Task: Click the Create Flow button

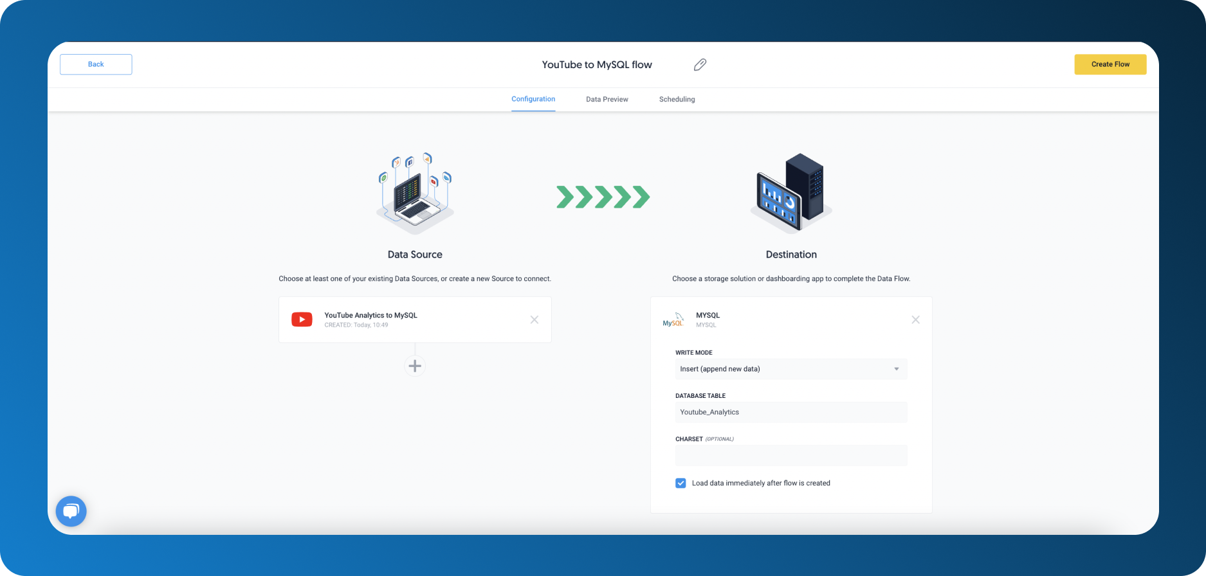Action: point(1110,64)
